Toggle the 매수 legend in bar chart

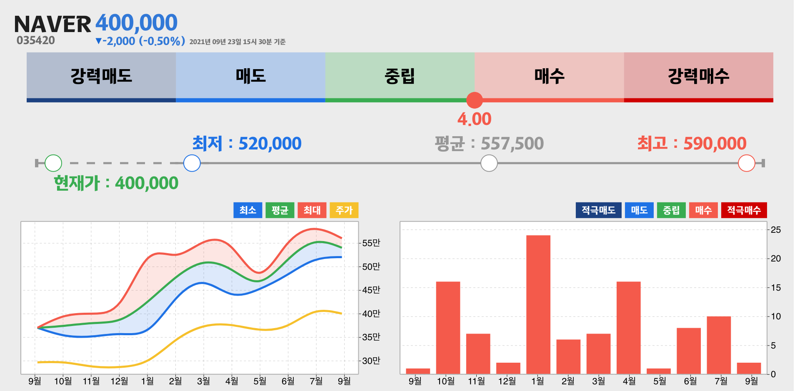(703, 210)
